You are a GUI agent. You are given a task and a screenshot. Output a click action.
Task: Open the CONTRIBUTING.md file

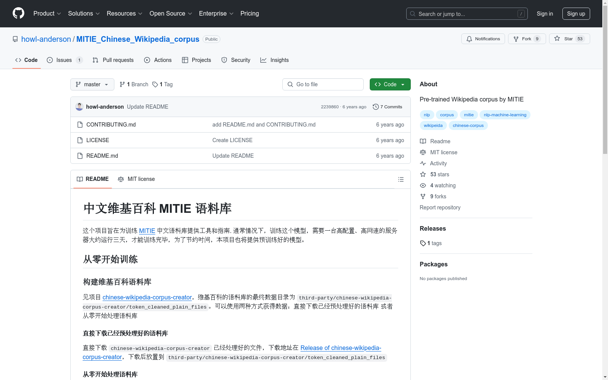pos(111,125)
